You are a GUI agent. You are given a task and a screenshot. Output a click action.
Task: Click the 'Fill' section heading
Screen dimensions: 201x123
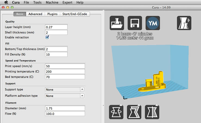point(7,44)
